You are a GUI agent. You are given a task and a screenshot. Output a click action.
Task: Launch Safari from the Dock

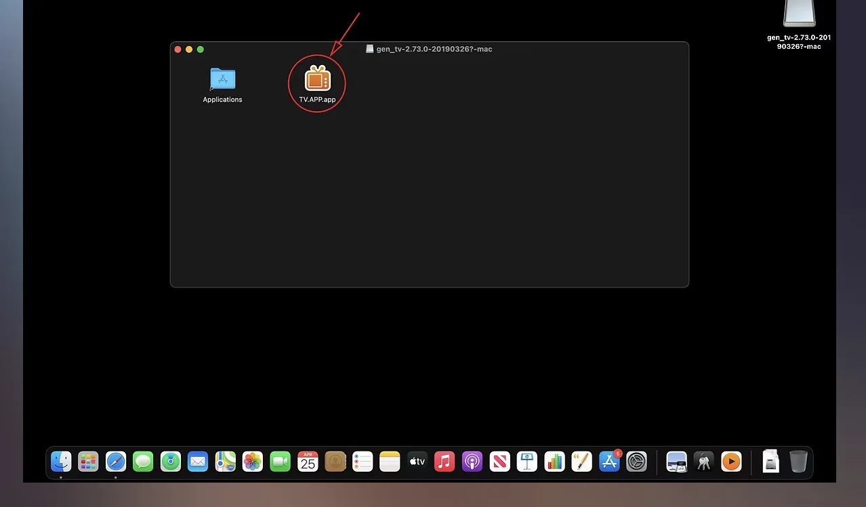point(116,462)
